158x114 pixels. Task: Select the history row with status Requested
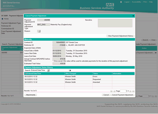[x=79, y=79]
